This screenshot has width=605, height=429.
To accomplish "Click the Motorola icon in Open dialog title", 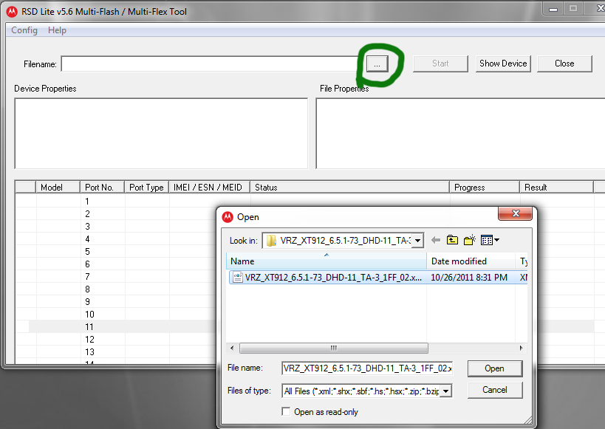I will point(228,217).
